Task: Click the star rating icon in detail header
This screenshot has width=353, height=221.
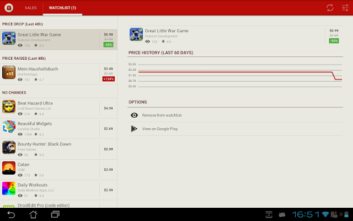Action: click(x=163, y=41)
